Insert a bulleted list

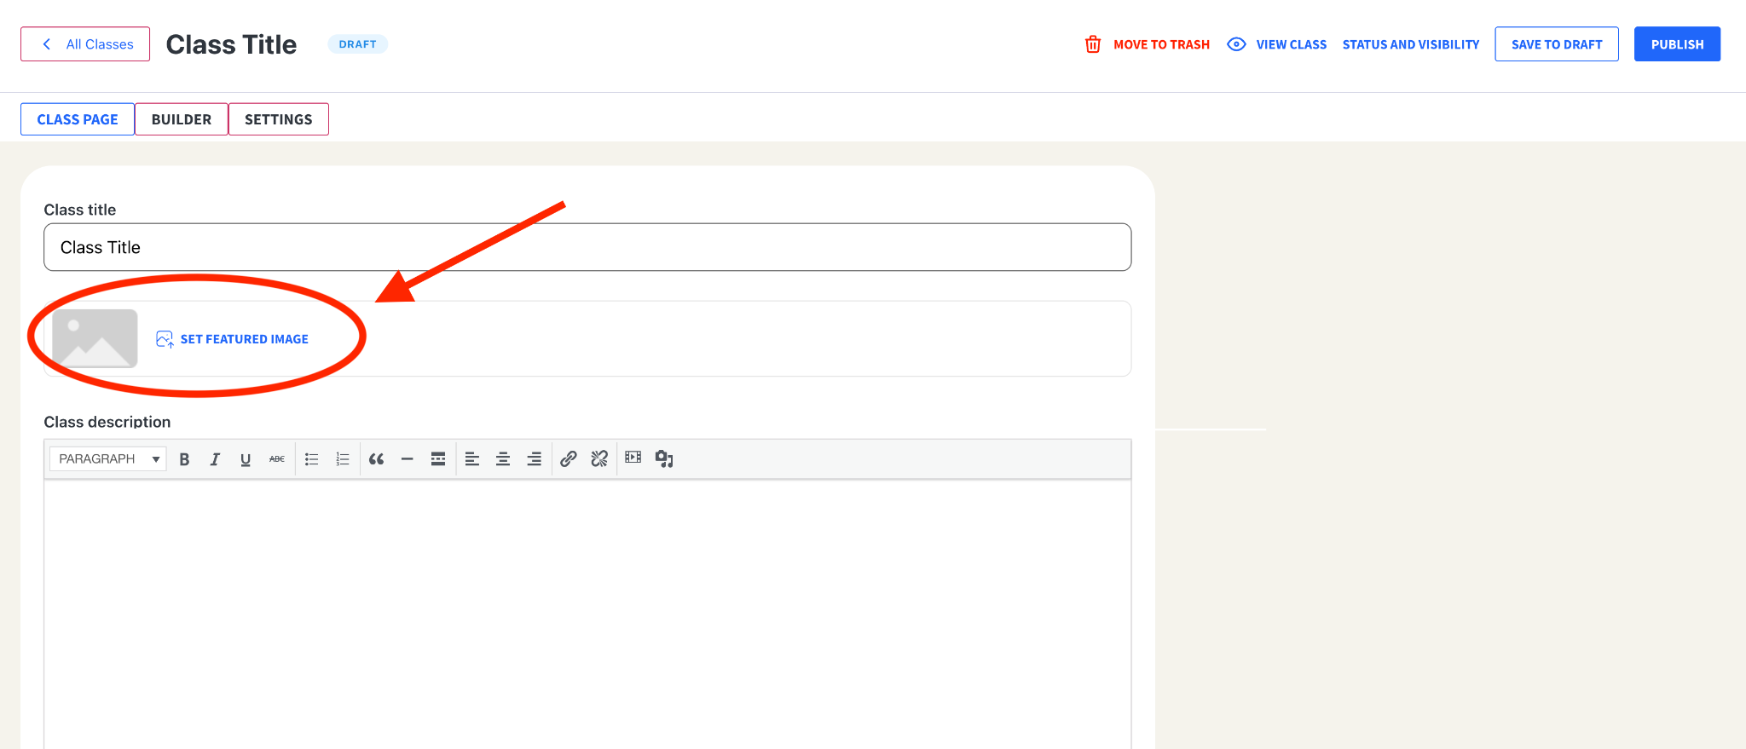click(x=312, y=459)
